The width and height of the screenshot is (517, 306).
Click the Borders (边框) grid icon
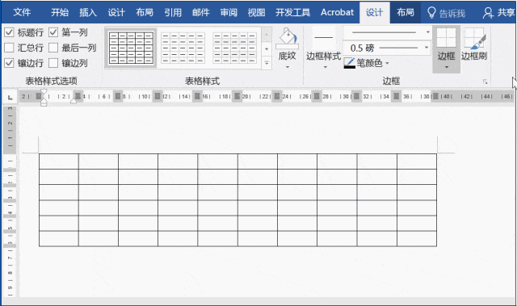[446, 38]
